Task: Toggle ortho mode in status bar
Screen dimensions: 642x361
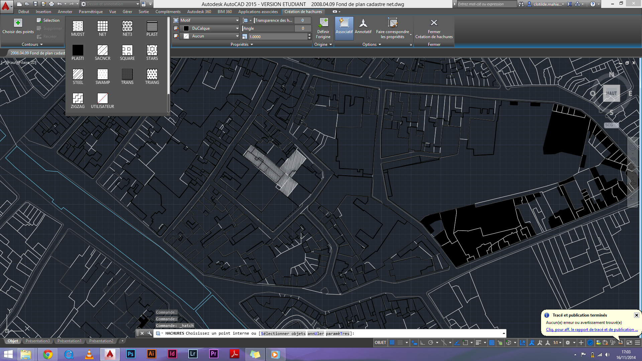Action: coord(423,343)
